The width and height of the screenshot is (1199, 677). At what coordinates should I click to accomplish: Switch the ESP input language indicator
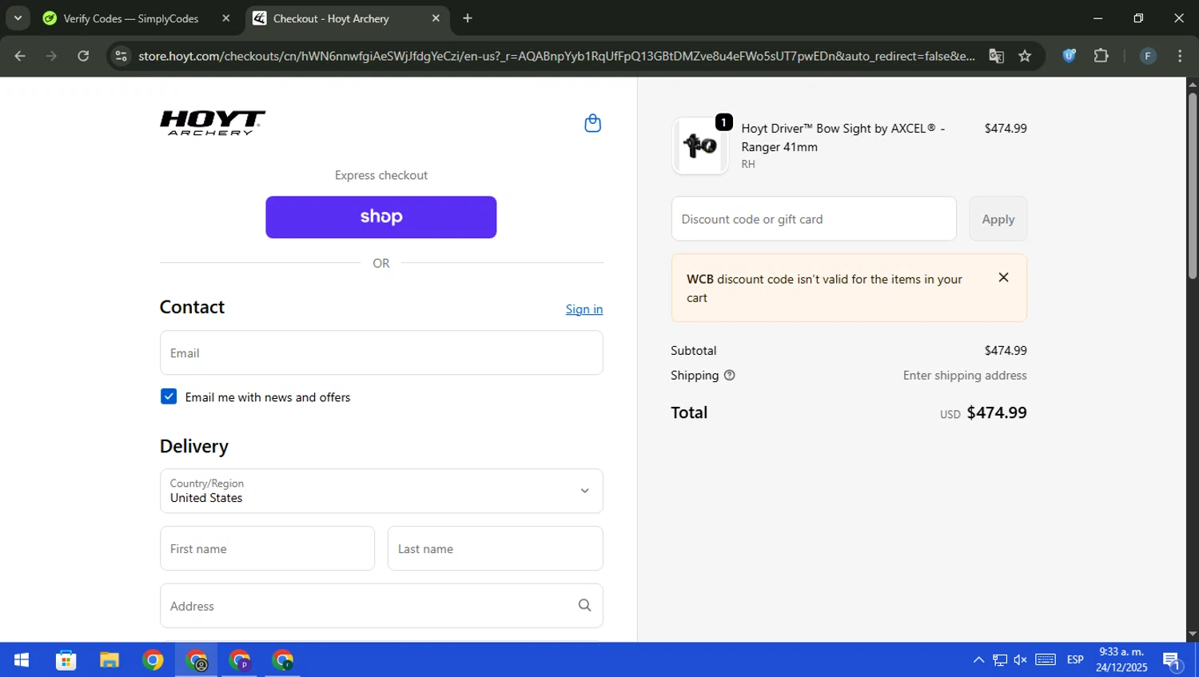(x=1075, y=660)
